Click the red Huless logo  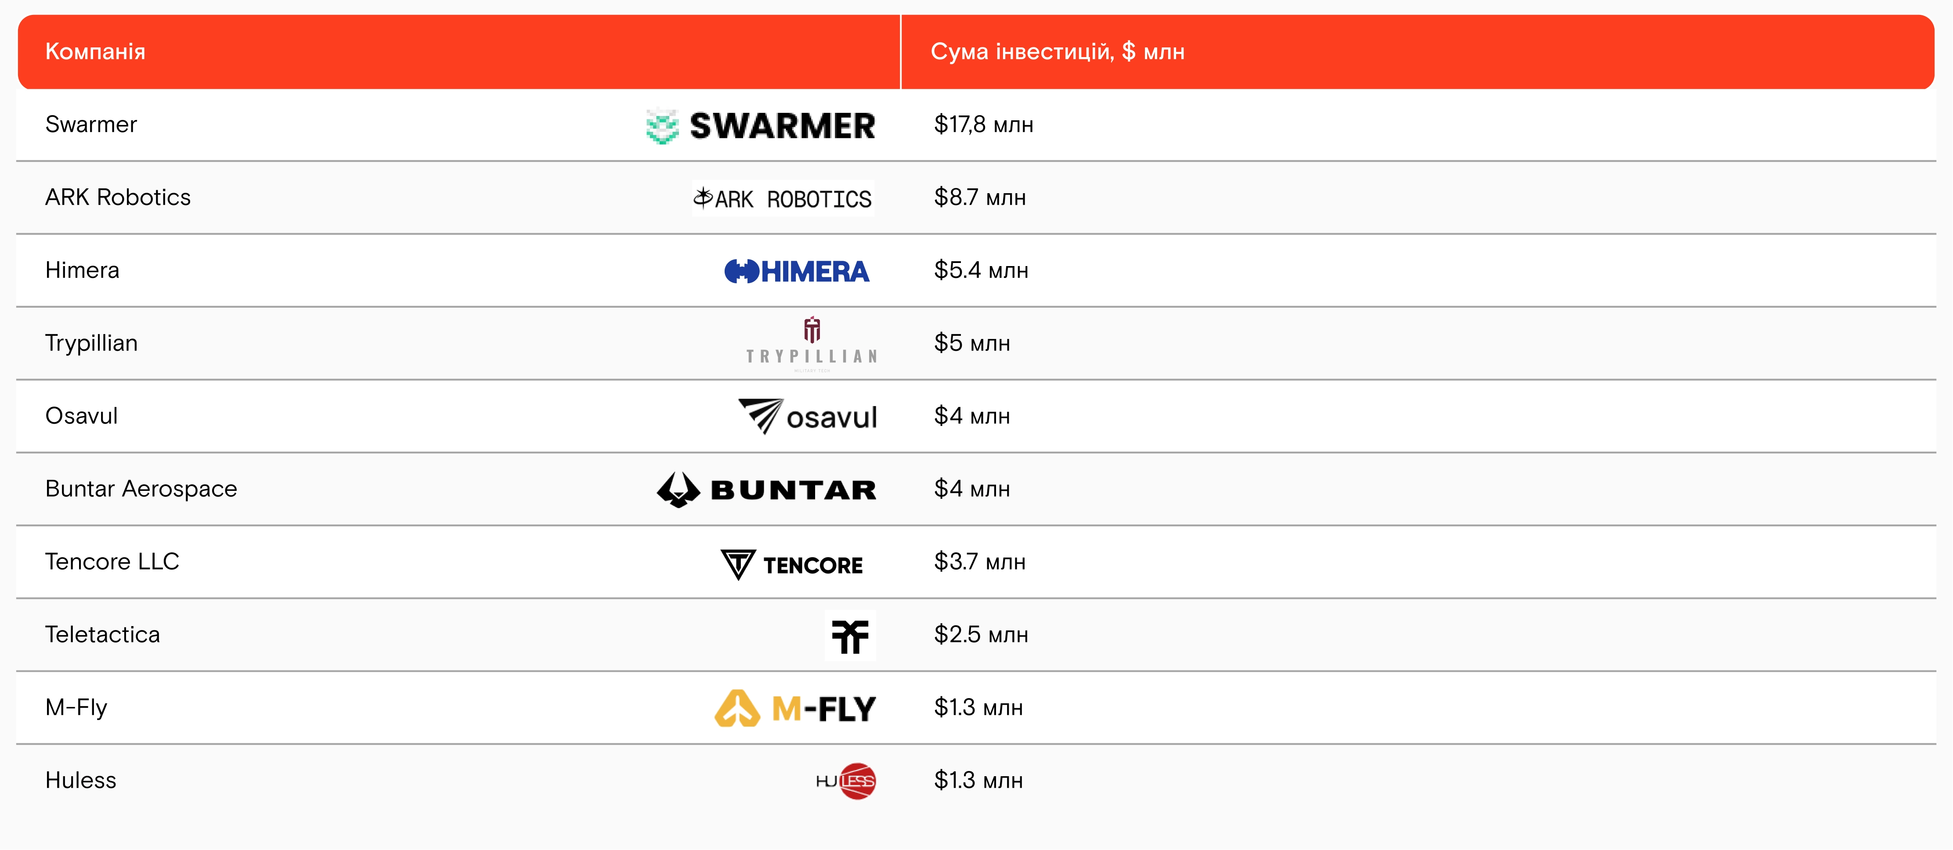coord(846,781)
